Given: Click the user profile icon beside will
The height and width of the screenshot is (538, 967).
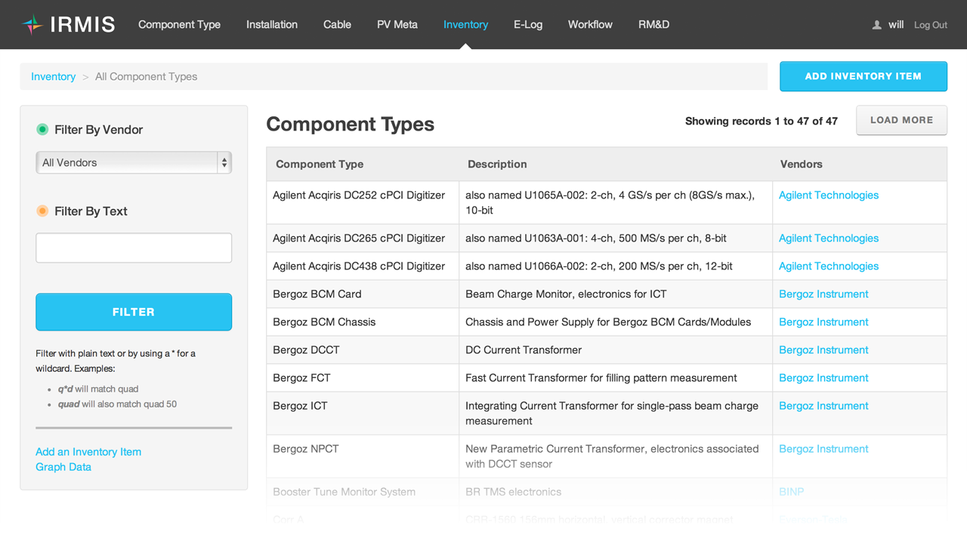Looking at the screenshot, I should click(876, 25).
